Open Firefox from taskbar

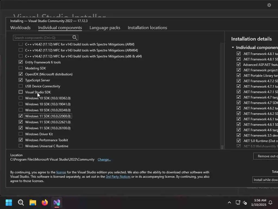[x=45, y=202]
